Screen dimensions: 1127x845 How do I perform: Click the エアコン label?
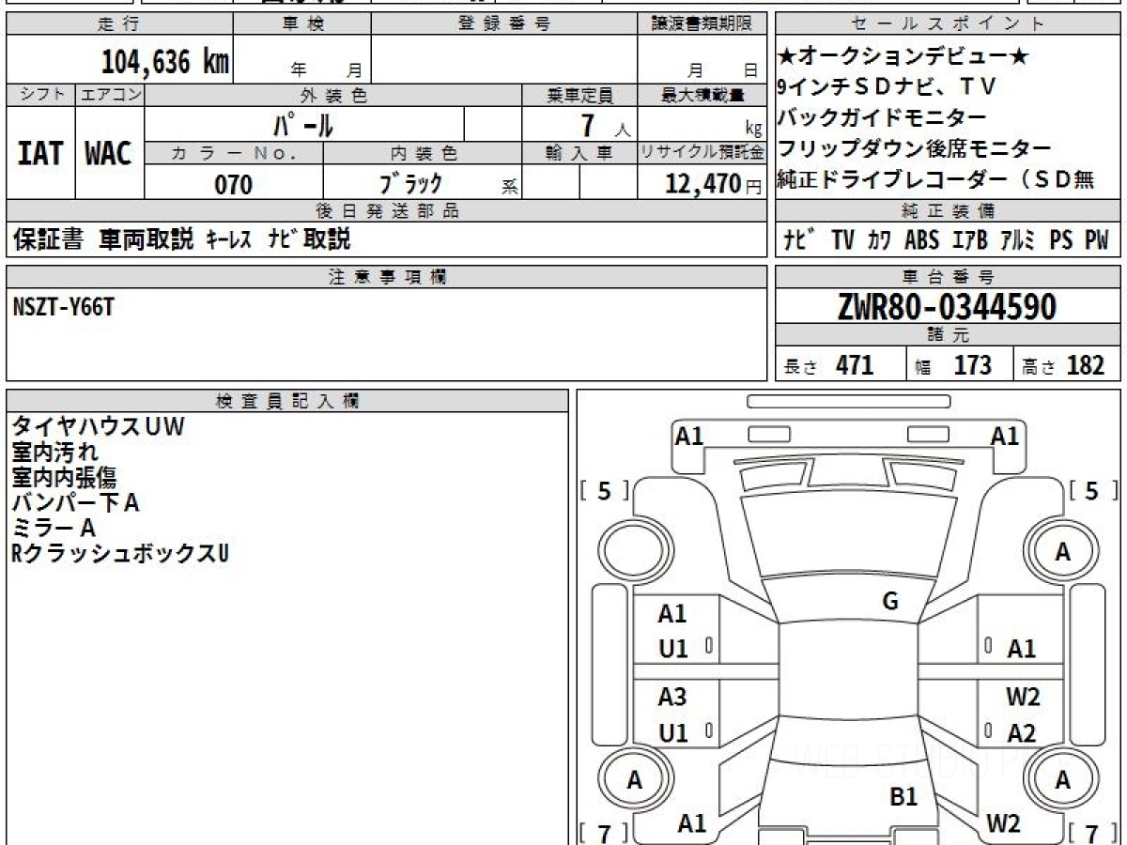pos(110,95)
